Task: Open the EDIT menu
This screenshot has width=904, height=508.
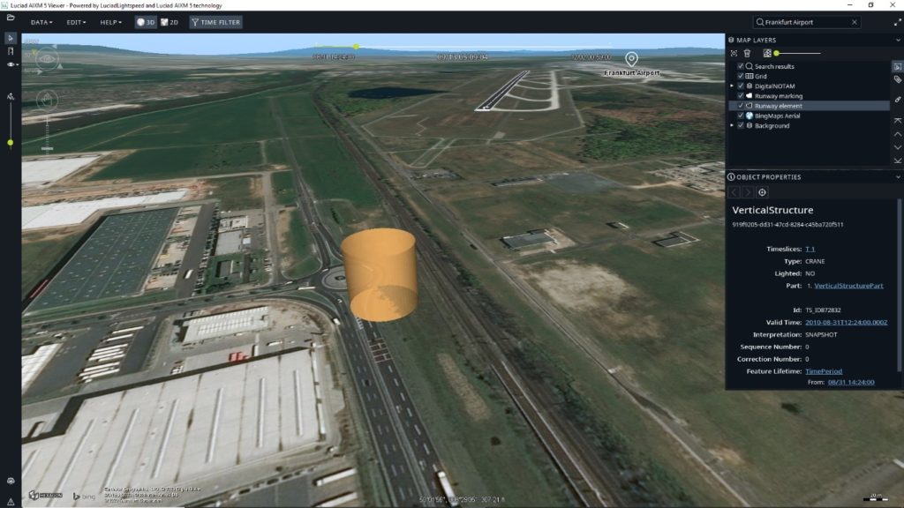Action: pos(75,22)
